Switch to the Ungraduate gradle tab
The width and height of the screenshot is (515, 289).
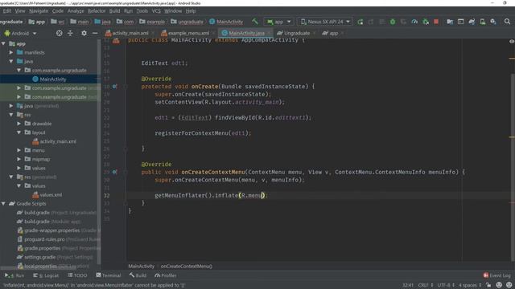(297, 33)
